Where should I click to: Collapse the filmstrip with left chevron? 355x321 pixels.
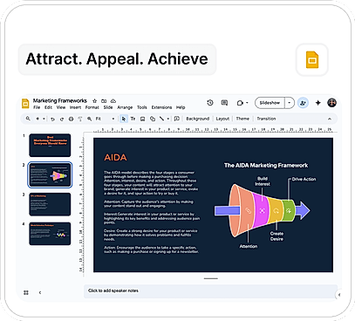coord(40,292)
